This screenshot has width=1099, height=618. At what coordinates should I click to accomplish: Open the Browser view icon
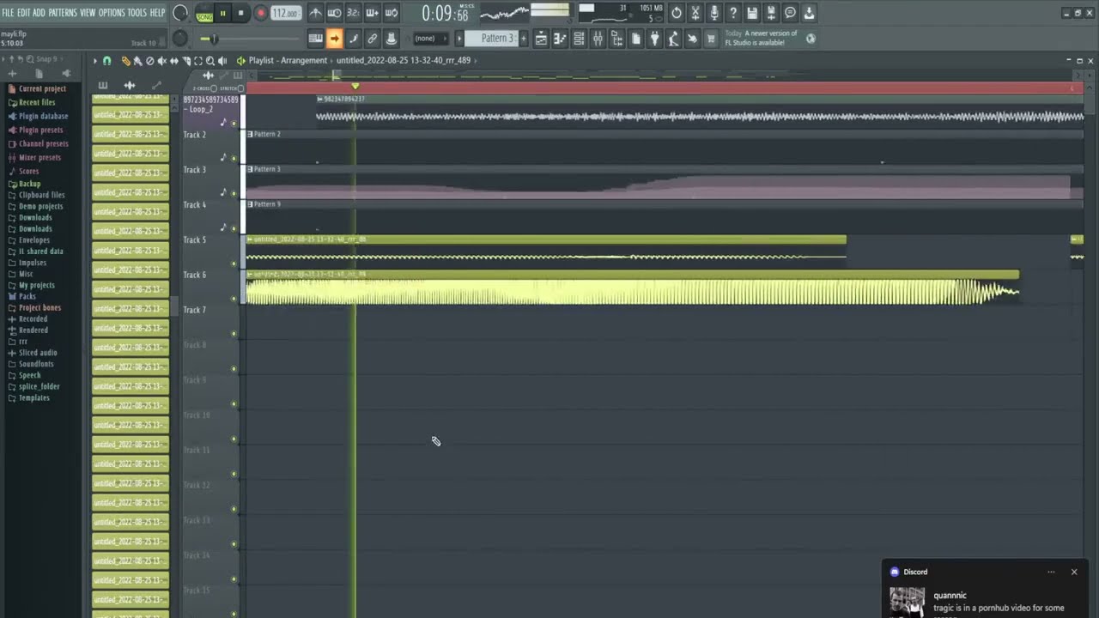point(616,39)
